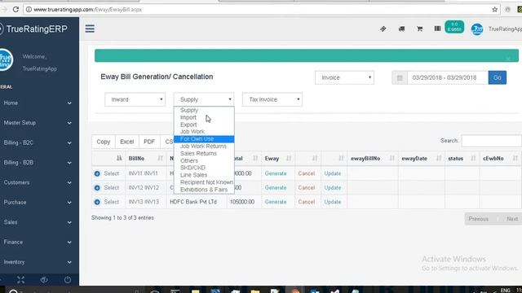This screenshot has width=522, height=293.
Task: Focus the table Search field
Action: pos(491,141)
